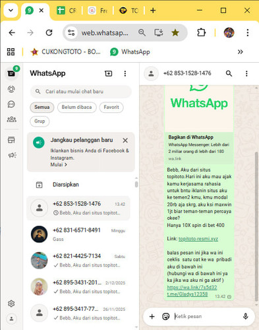Open the Communities icon in the sidebar
Viewport: 259px width, 330px height.
11,119
